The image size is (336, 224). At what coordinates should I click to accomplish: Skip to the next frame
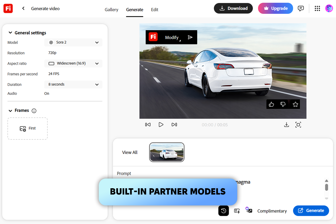point(174,125)
